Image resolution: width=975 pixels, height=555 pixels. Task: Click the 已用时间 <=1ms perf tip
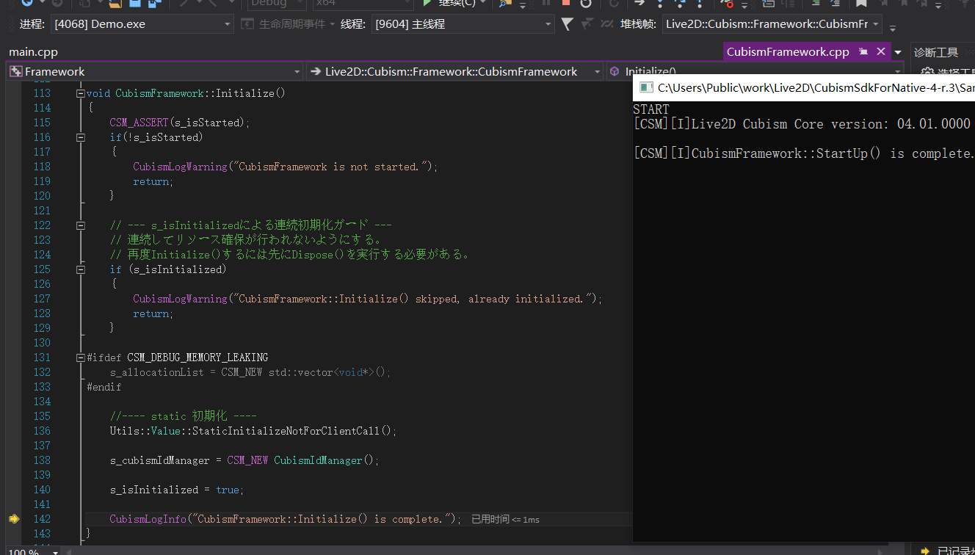point(505,519)
